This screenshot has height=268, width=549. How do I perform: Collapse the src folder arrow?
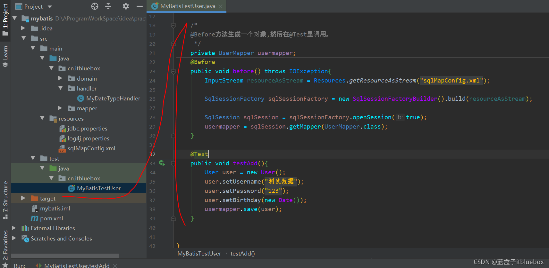[23, 38]
